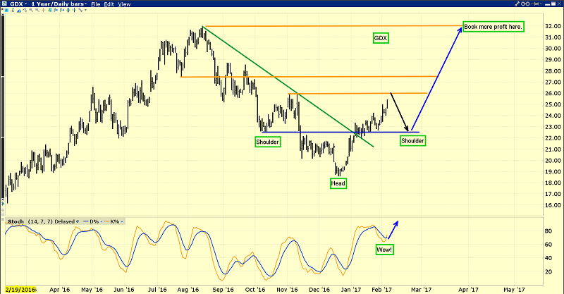Select the 'Book more profit here.' annotation

point(493,27)
